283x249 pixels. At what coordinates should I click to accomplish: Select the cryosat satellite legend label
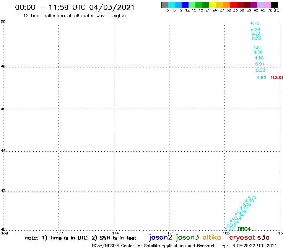(x=242, y=238)
